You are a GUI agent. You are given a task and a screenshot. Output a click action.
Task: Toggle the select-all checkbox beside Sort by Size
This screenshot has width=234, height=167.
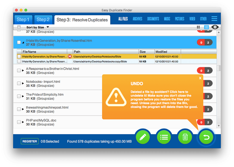(x=19, y=27)
